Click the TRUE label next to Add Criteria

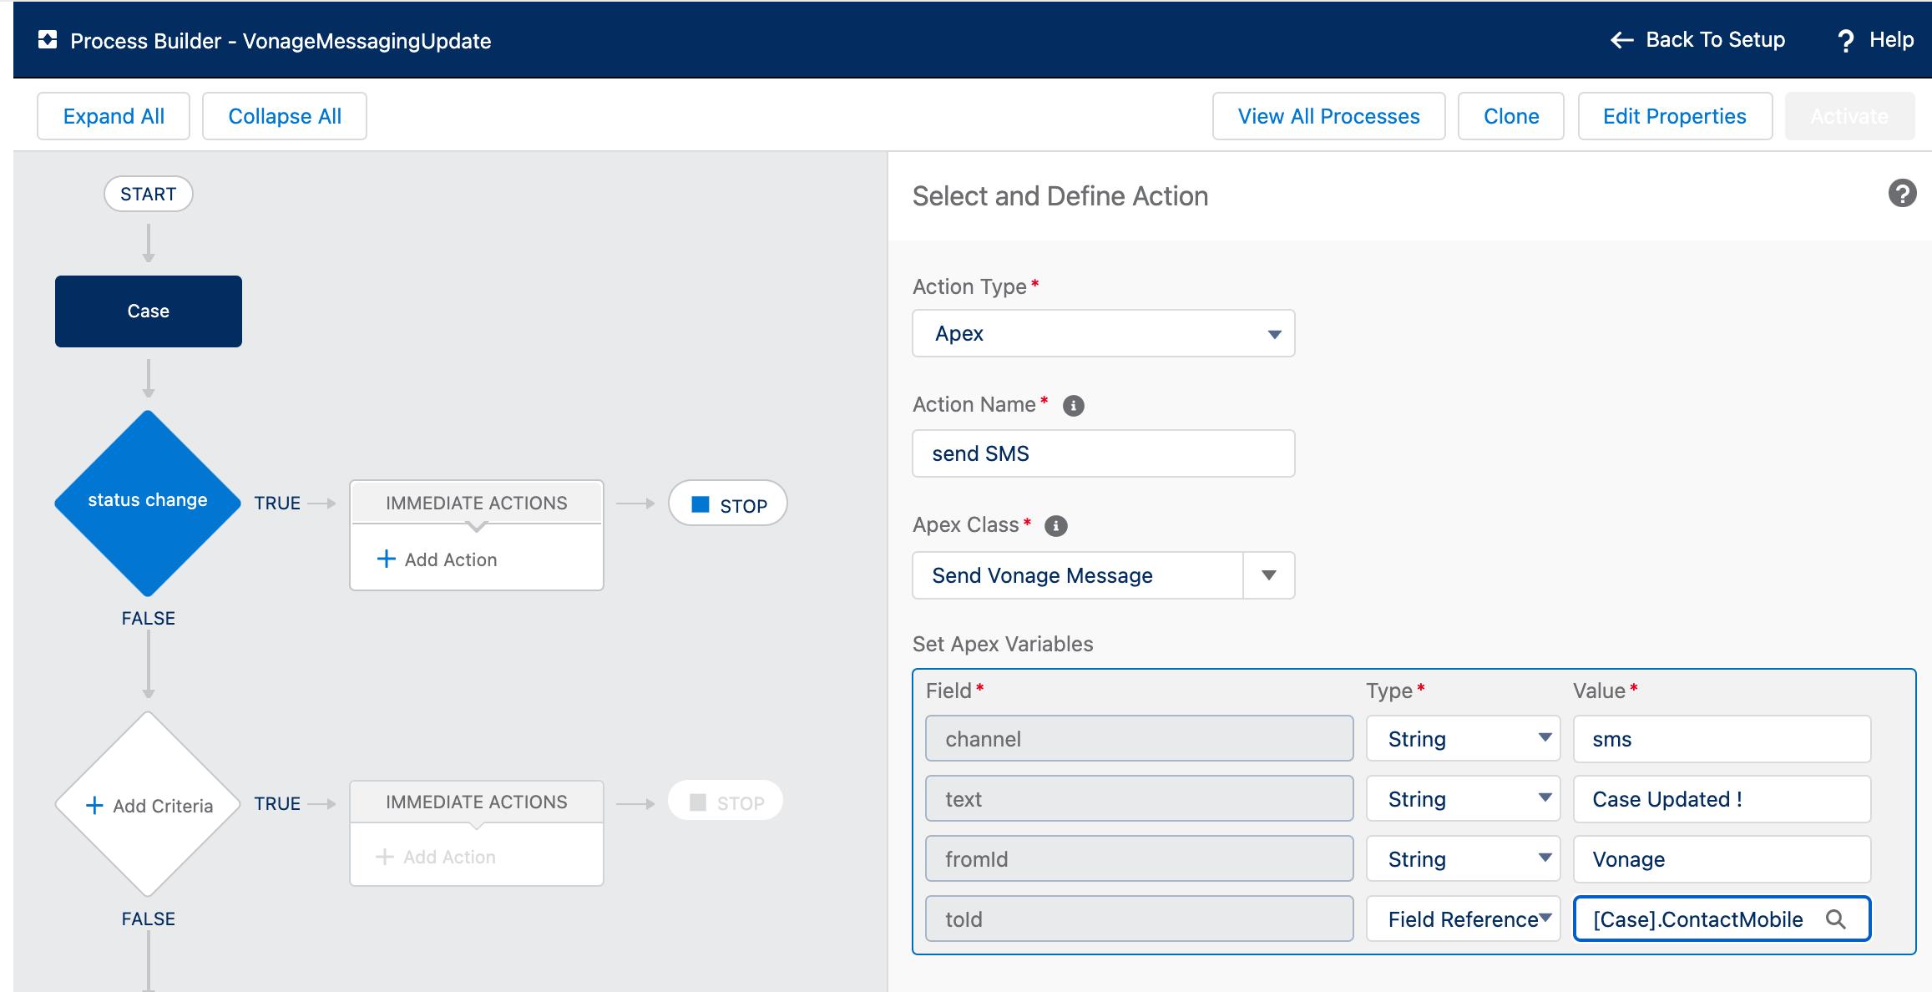pos(277,803)
